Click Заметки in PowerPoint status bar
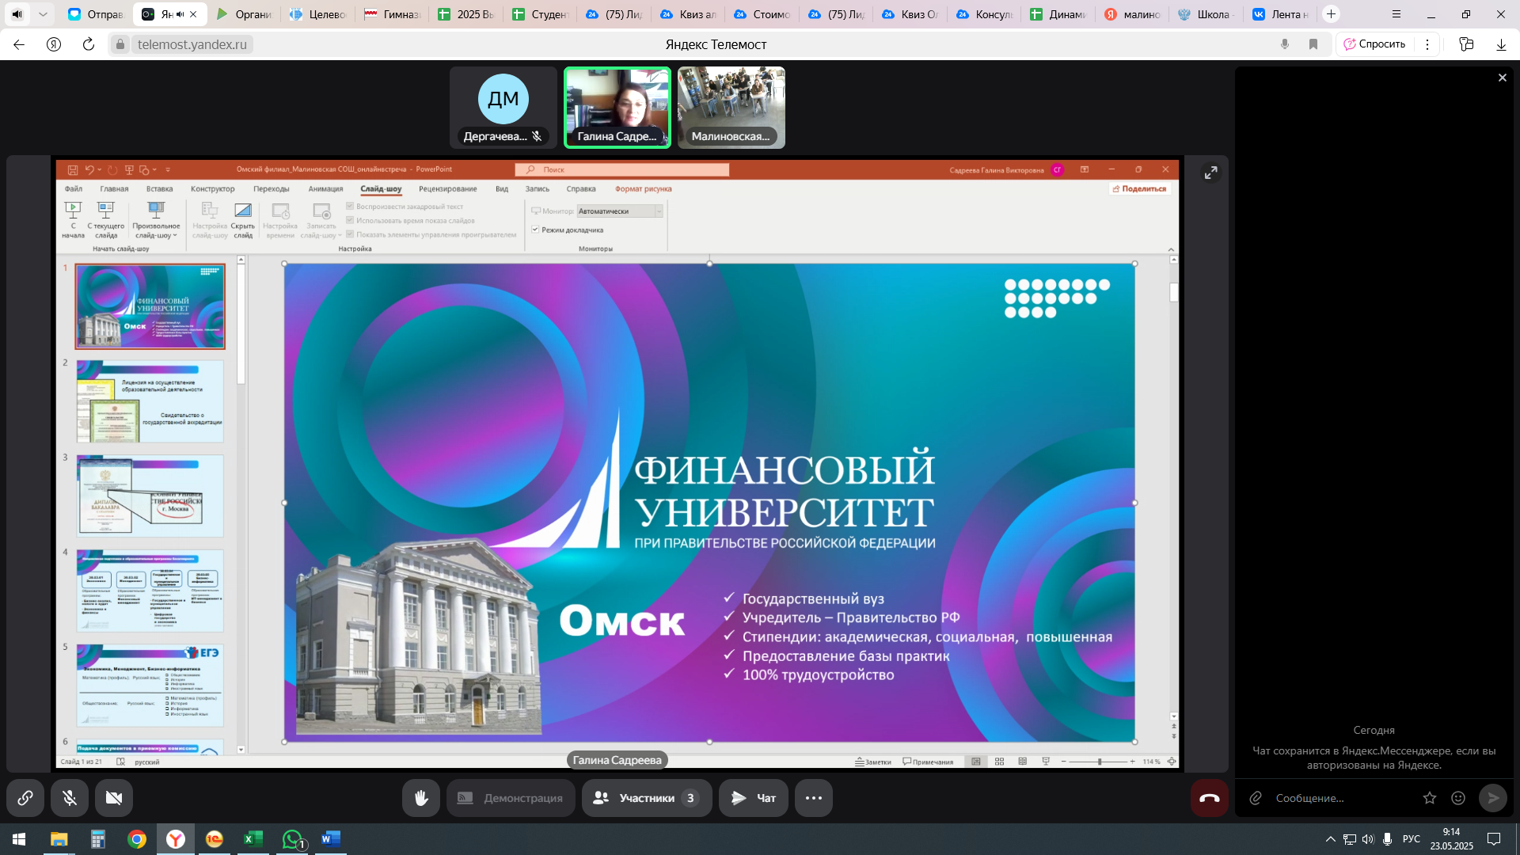This screenshot has width=1520, height=855. (873, 762)
